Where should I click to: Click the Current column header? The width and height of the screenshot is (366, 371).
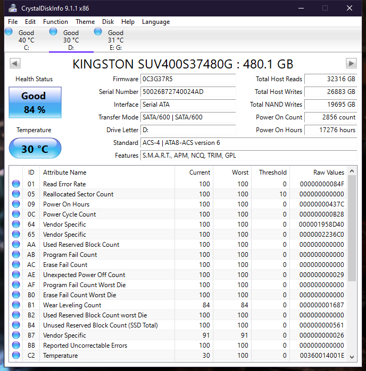(194, 172)
